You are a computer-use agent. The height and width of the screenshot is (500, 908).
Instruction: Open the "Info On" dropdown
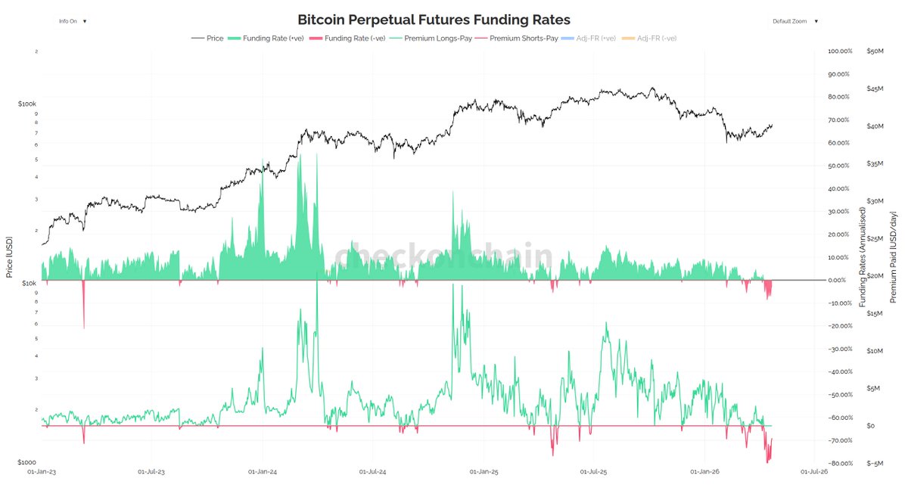(x=73, y=21)
